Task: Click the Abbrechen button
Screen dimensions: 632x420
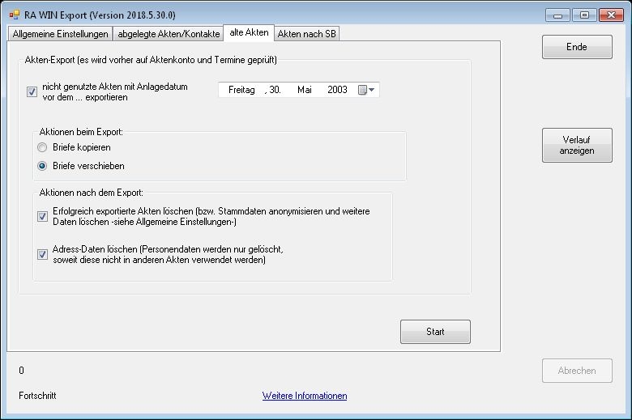Action: [x=577, y=371]
